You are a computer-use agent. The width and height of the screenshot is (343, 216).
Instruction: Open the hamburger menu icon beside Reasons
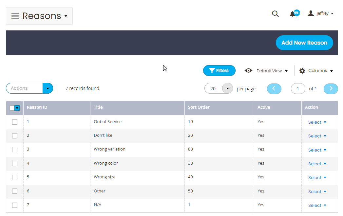click(x=15, y=16)
